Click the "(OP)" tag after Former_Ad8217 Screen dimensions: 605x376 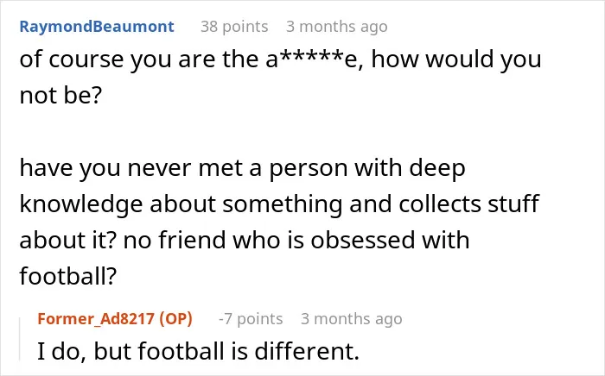(x=175, y=319)
